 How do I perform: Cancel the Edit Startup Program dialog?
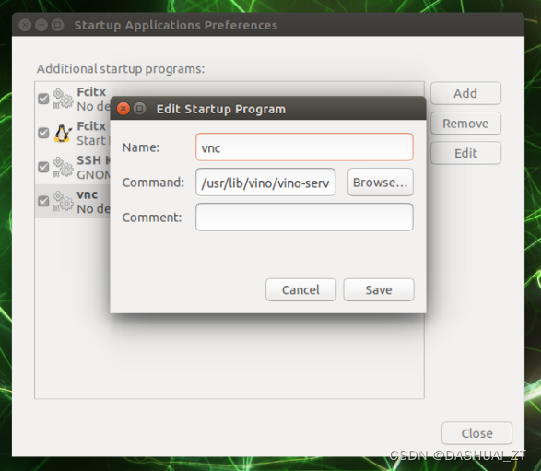pos(300,289)
